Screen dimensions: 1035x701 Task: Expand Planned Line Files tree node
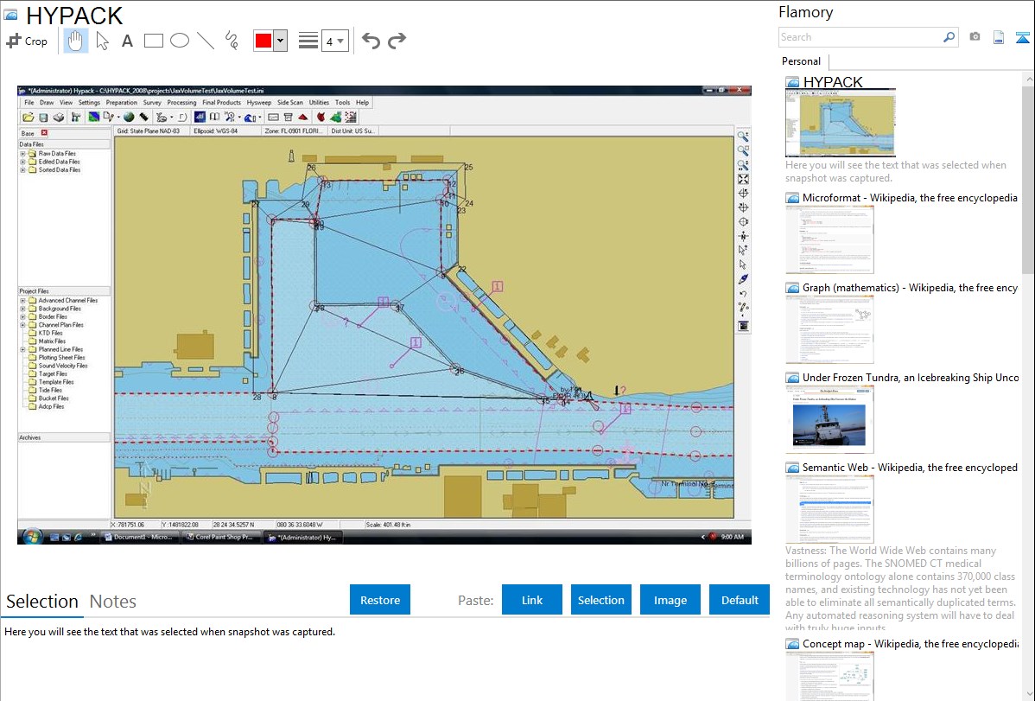coord(22,349)
